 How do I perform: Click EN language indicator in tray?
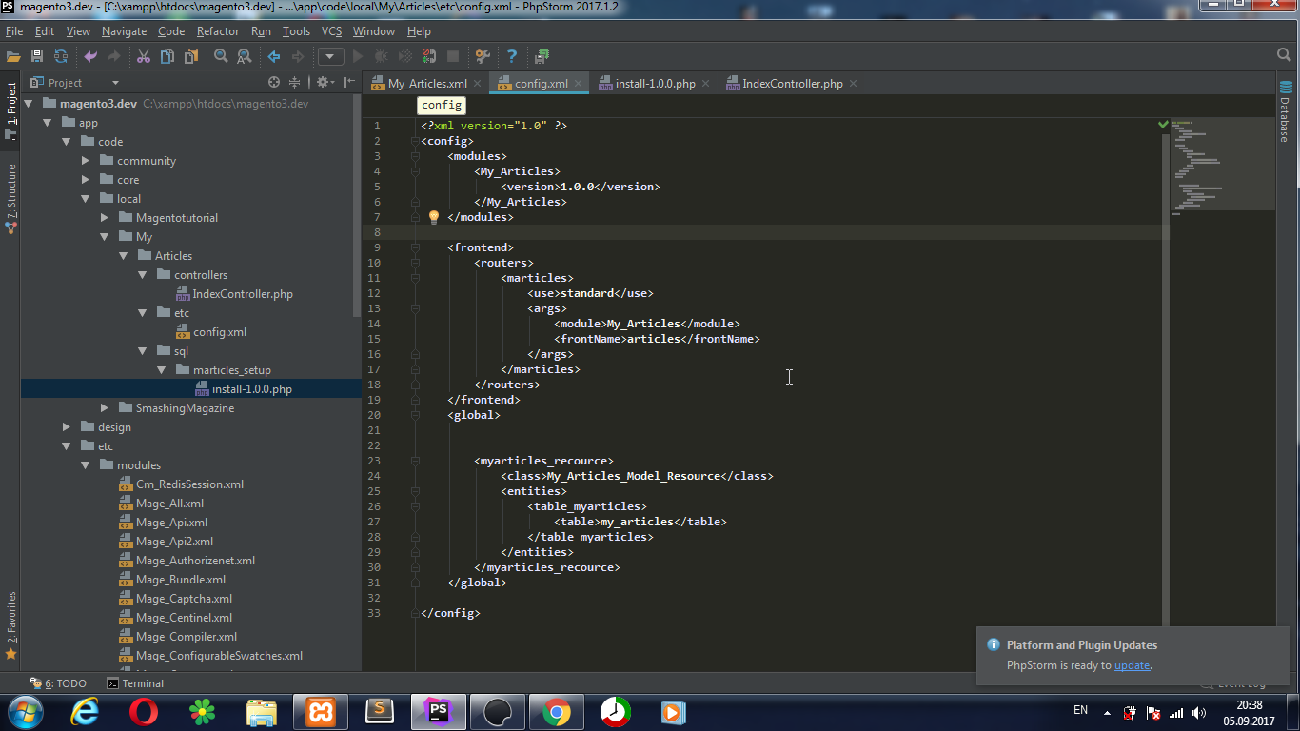coord(1080,710)
